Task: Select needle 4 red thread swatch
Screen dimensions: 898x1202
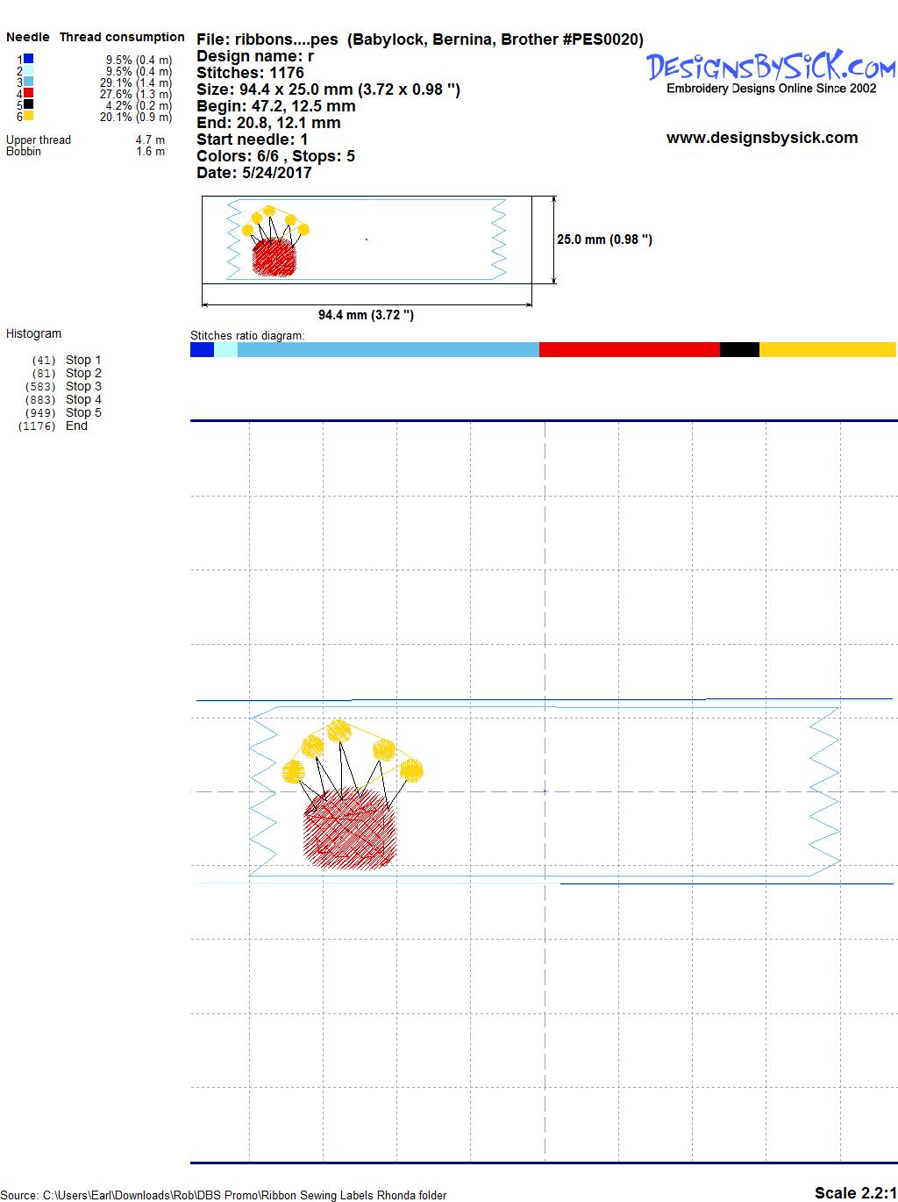Action: pos(28,93)
